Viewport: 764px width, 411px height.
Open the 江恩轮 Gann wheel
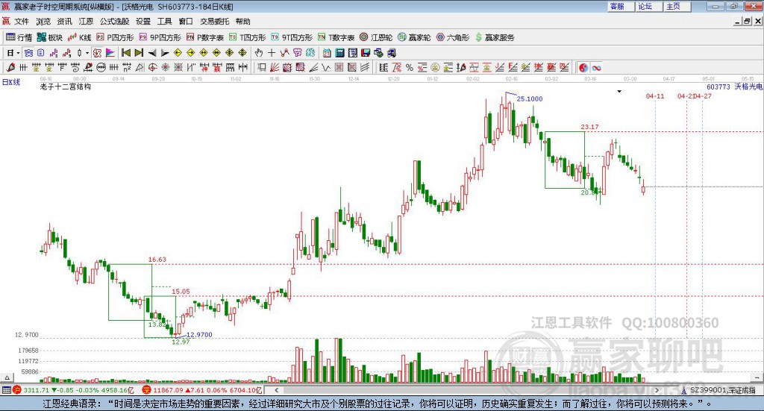(x=376, y=37)
